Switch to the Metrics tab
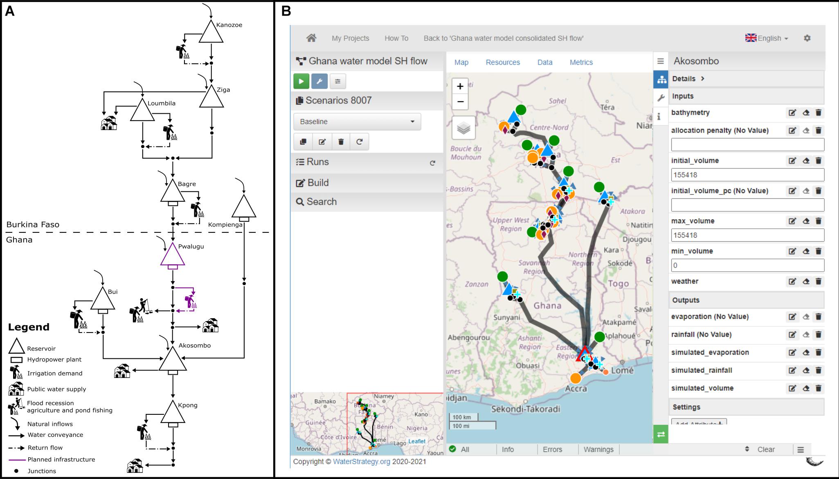 click(581, 62)
